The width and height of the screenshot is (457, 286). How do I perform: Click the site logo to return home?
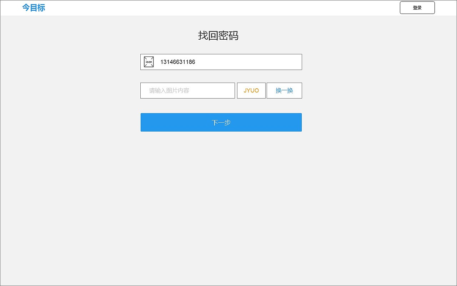34,8
